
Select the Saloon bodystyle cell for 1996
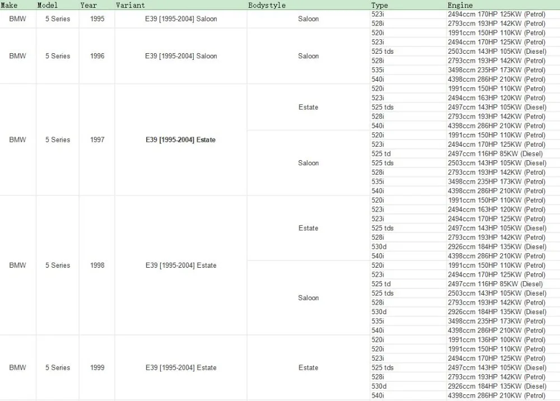pyautogui.click(x=308, y=56)
